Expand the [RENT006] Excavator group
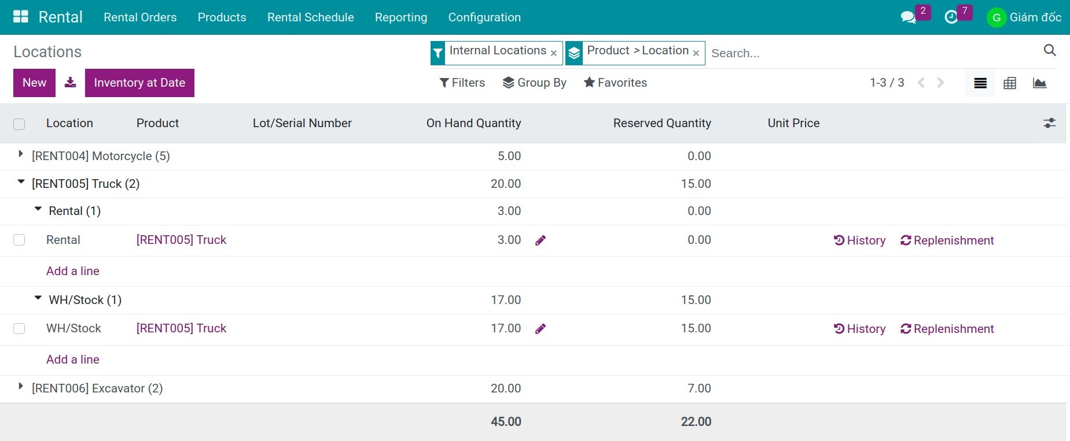Viewport: 1070px width, 441px height. coord(21,387)
